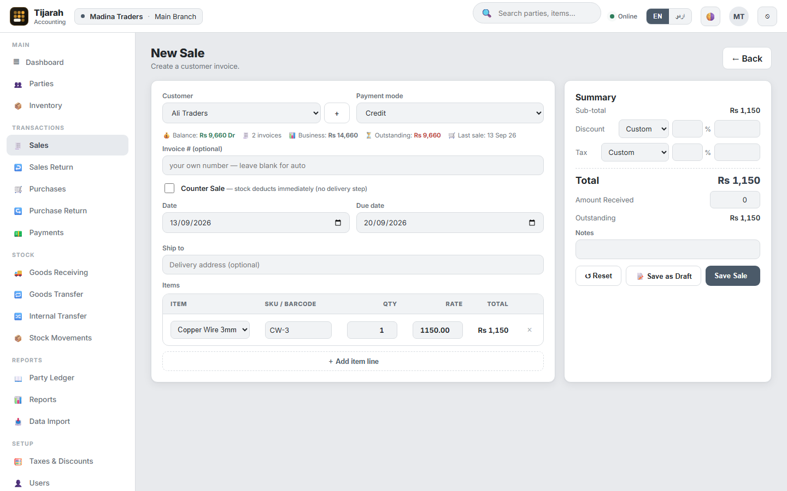Click the item quantity field showing 1
The height and width of the screenshot is (491, 787).
pos(372,330)
